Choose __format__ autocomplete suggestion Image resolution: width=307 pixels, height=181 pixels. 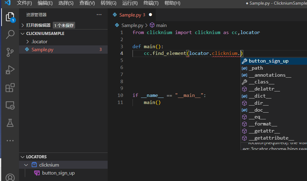(274, 124)
